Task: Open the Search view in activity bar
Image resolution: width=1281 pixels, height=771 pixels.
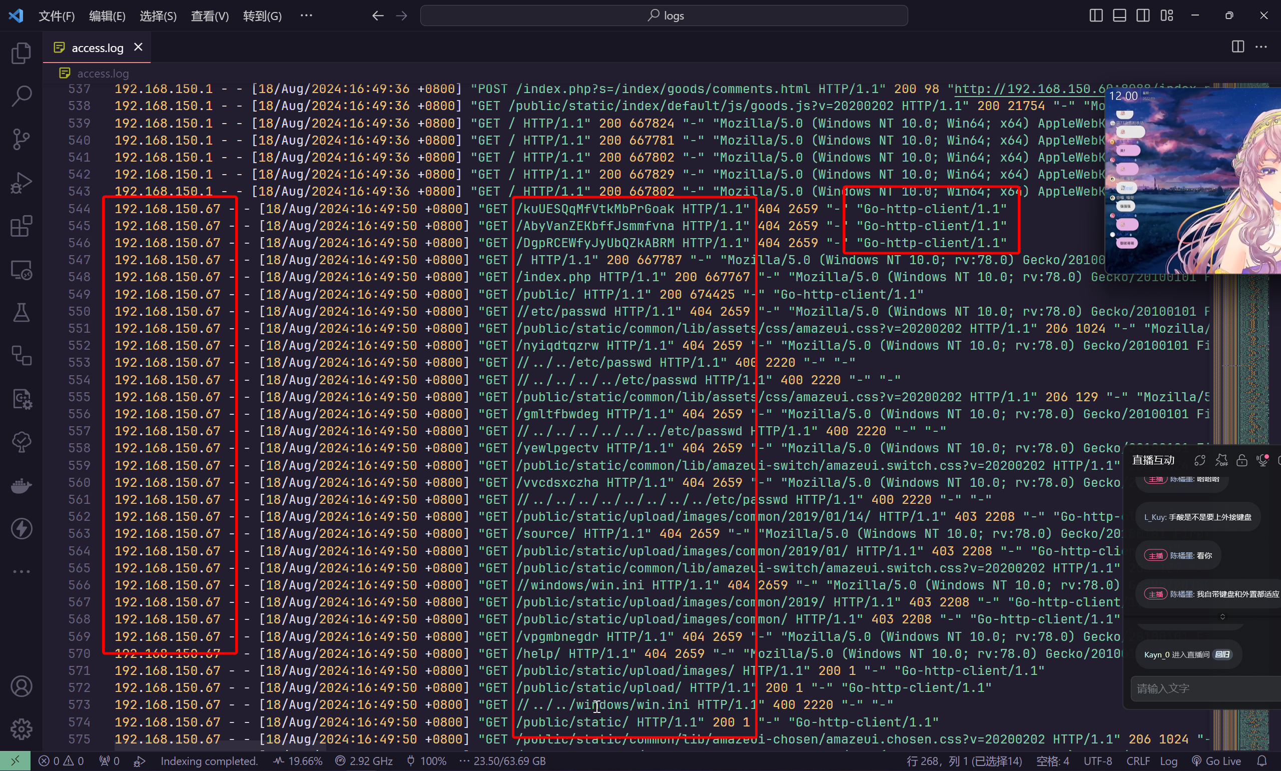Action: (22, 96)
